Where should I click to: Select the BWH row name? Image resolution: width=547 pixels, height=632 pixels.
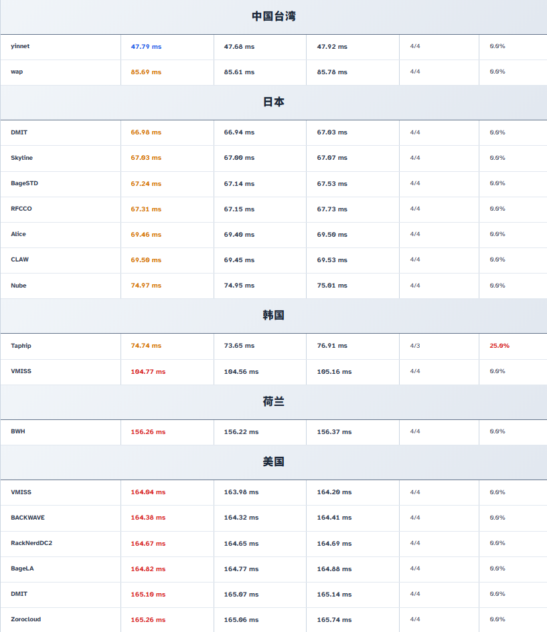[x=18, y=431]
